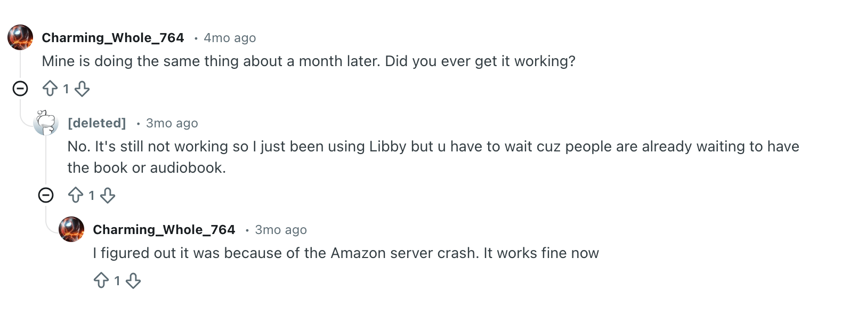Upvote the deleted user's Libby comment

pos(76,195)
